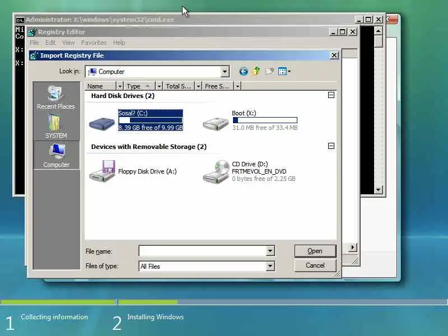Click the FRTMEVOL_EN_DVD label text
448x336 pixels.
coord(259,171)
